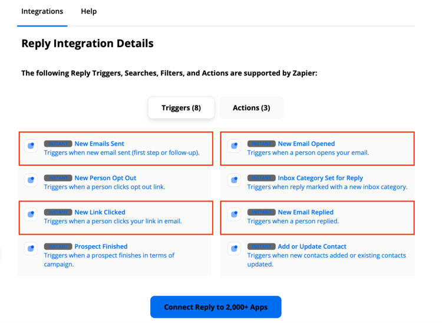The width and height of the screenshot is (442, 323).
Task: Click the INSTANT badge on Add or Update Contact
Action: click(262, 246)
